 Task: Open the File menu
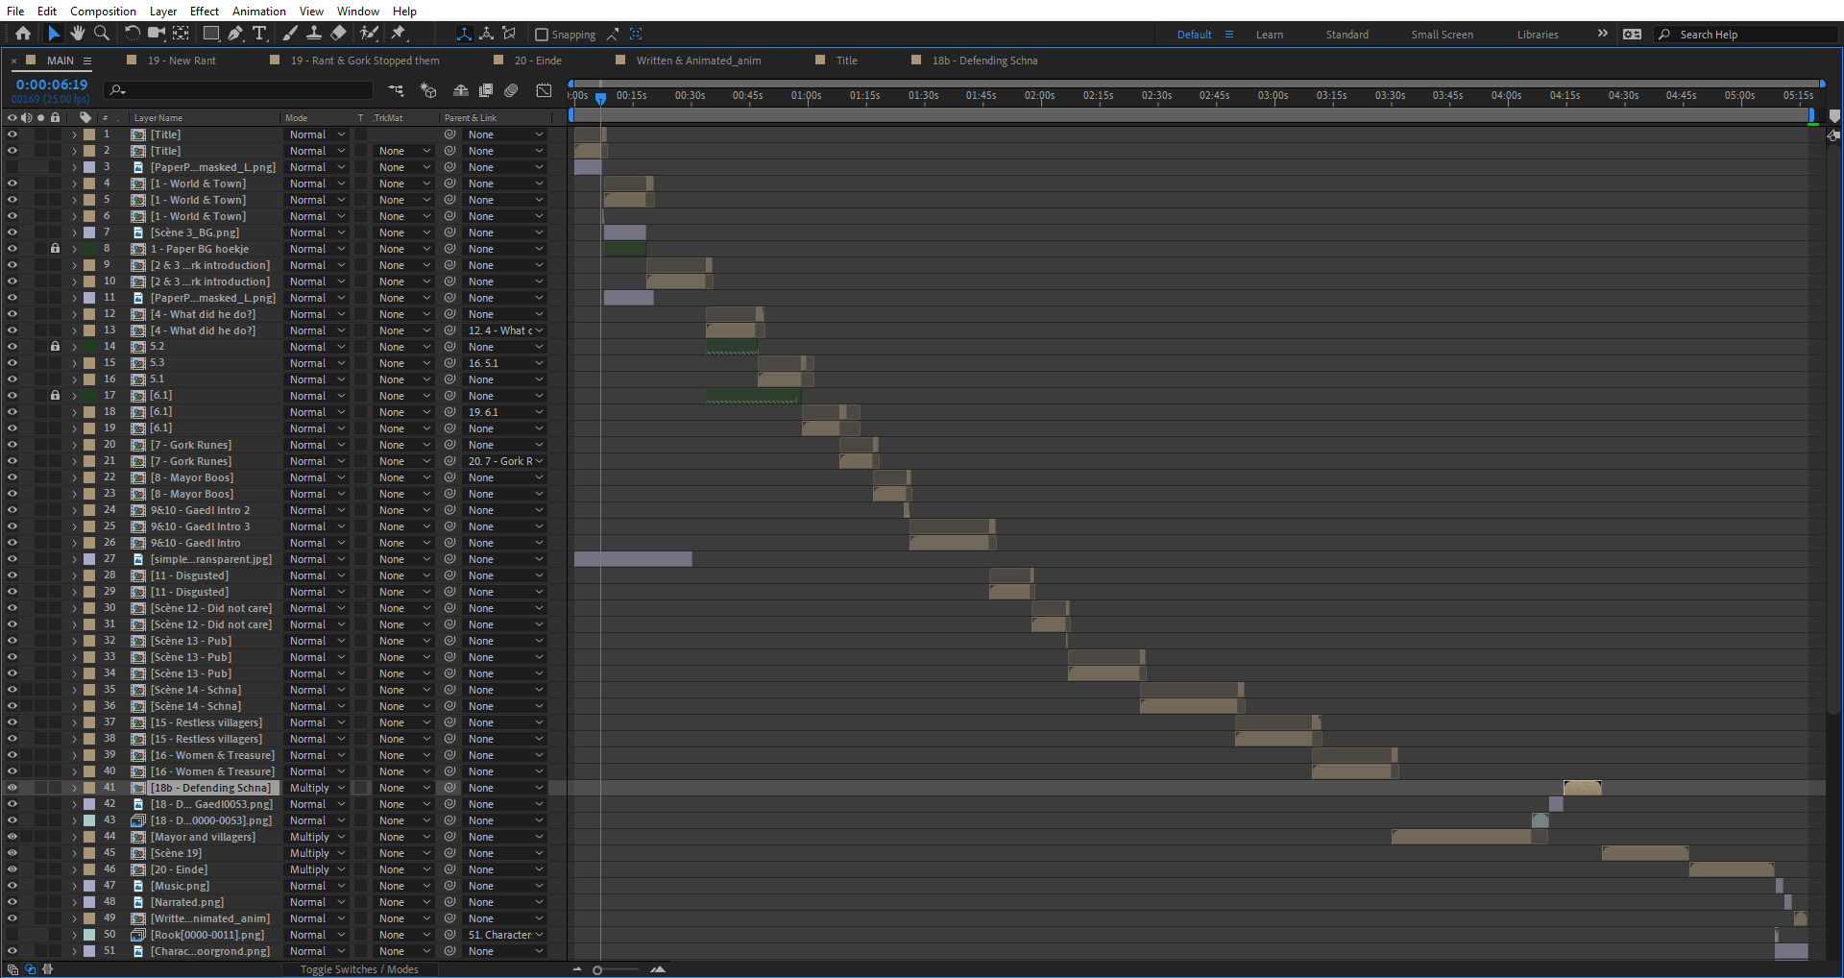coord(15,11)
